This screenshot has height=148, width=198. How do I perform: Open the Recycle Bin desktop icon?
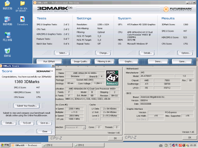[8, 52]
